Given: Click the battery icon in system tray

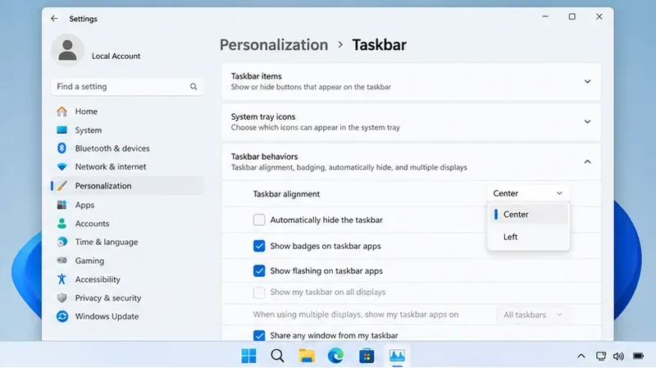Looking at the screenshot, I should tap(639, 357).
